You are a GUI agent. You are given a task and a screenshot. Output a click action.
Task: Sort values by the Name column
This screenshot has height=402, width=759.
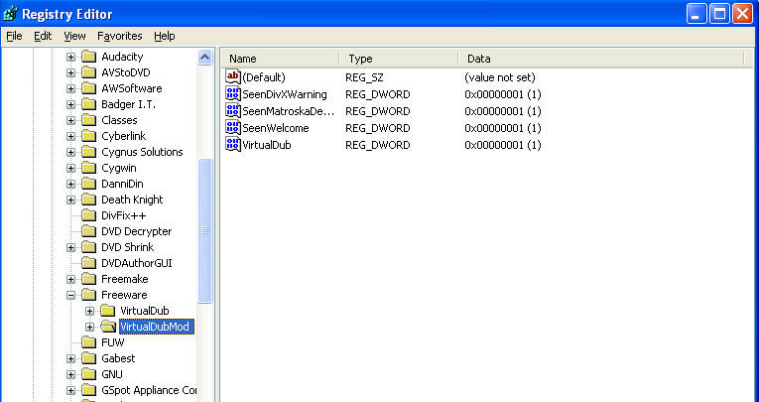pos(281,59)
